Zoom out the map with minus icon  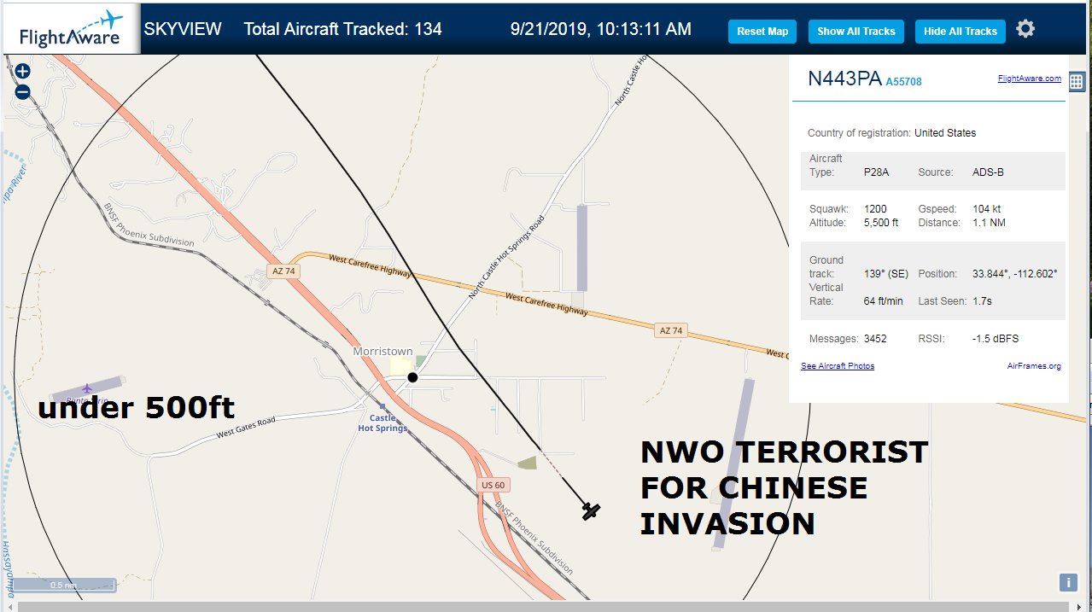(x=23, y=92)
